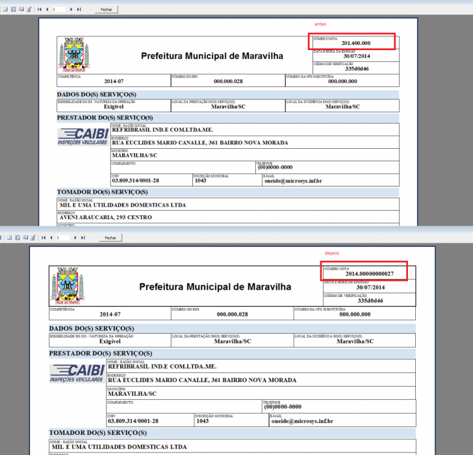Go to first page in lower toolbar
This screenshot has width=473, height=455.
pos(44,238)
